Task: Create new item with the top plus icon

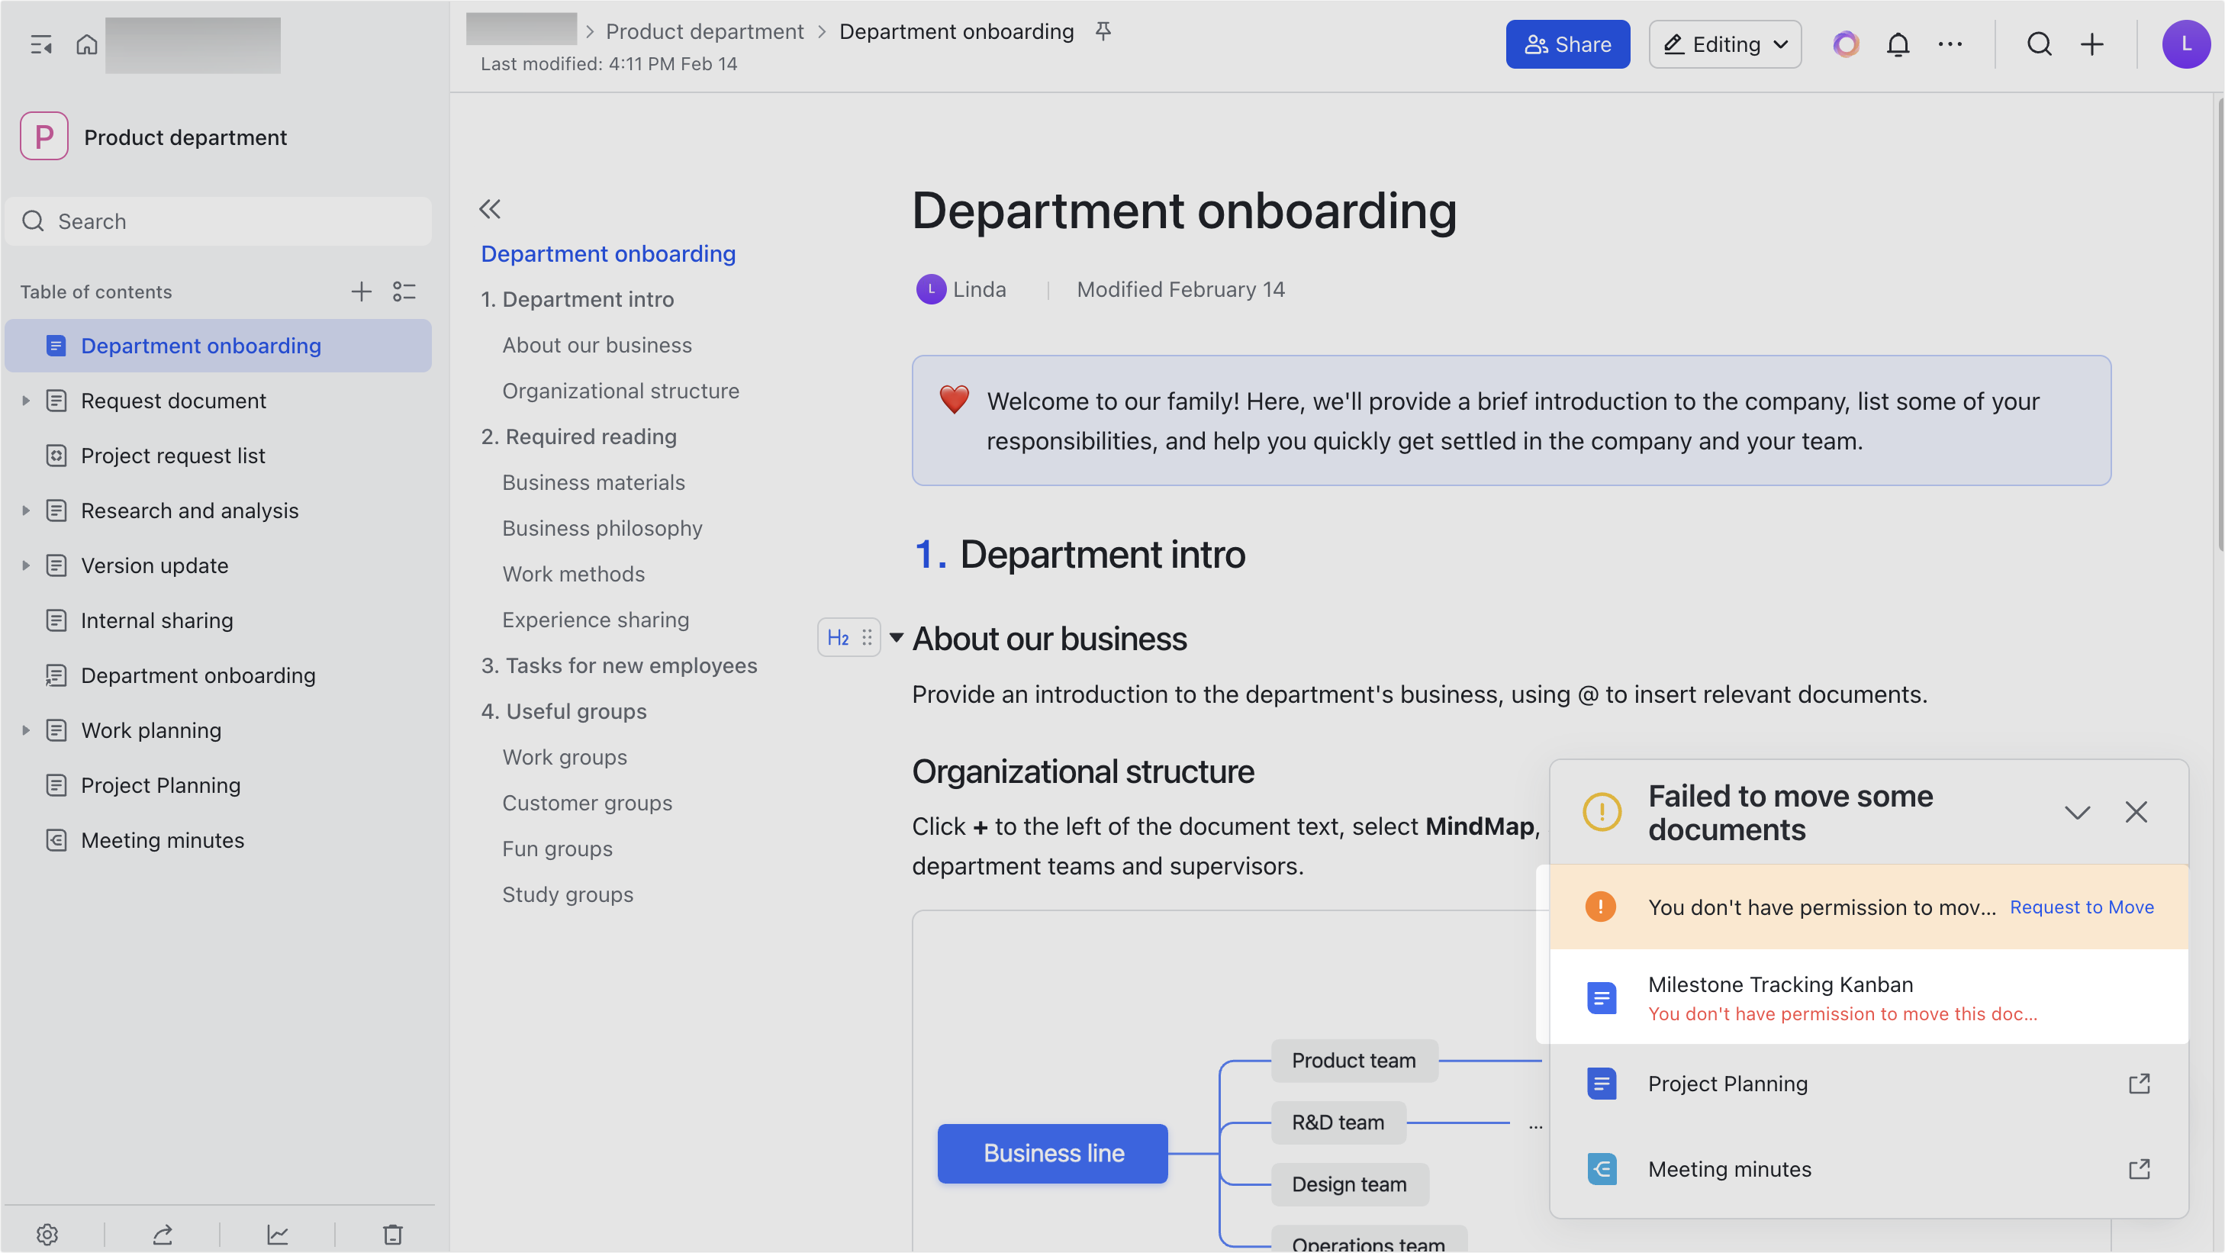Action: [2091, 44]
